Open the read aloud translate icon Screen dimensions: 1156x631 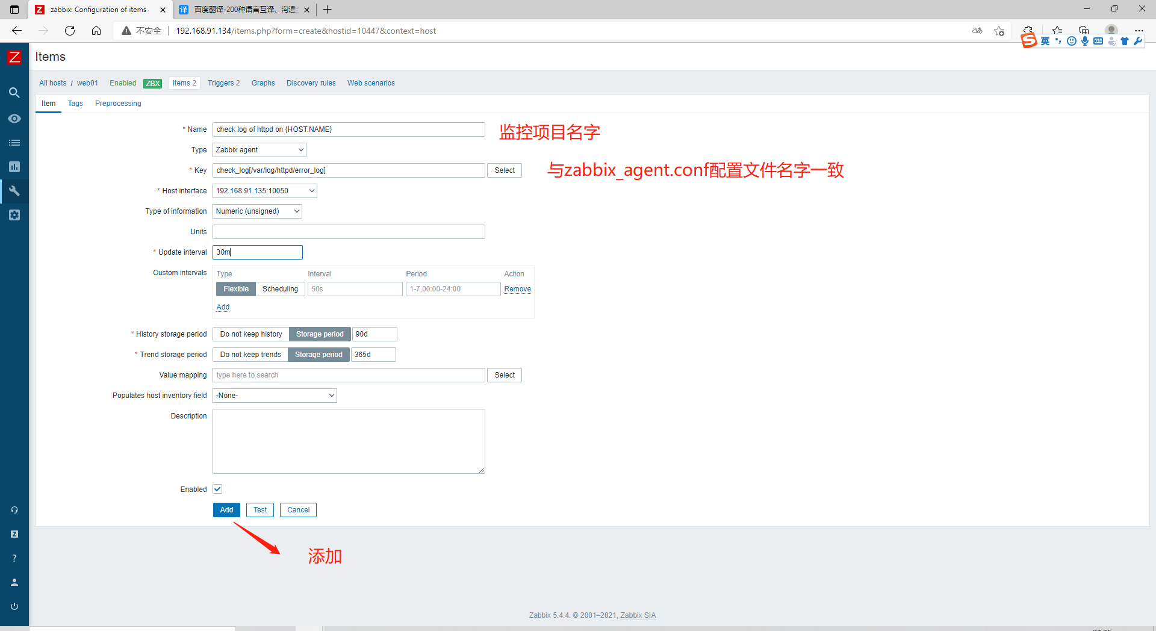[977, 31]
